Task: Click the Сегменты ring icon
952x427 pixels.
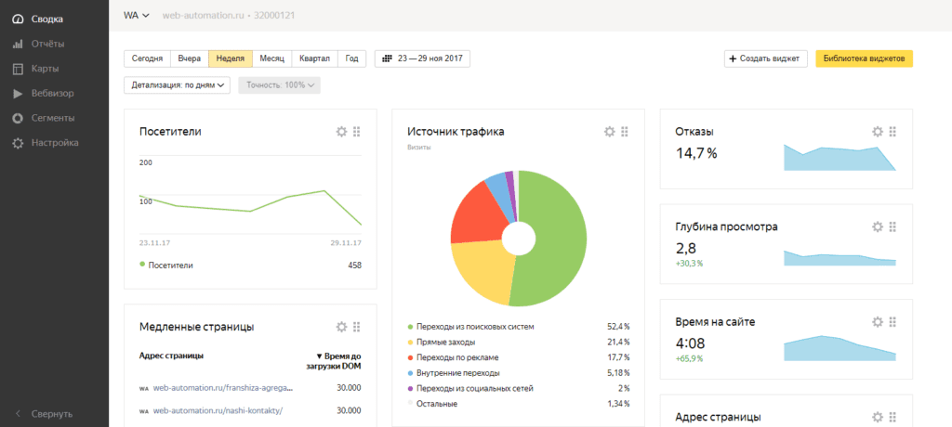Action: [18, 118]
